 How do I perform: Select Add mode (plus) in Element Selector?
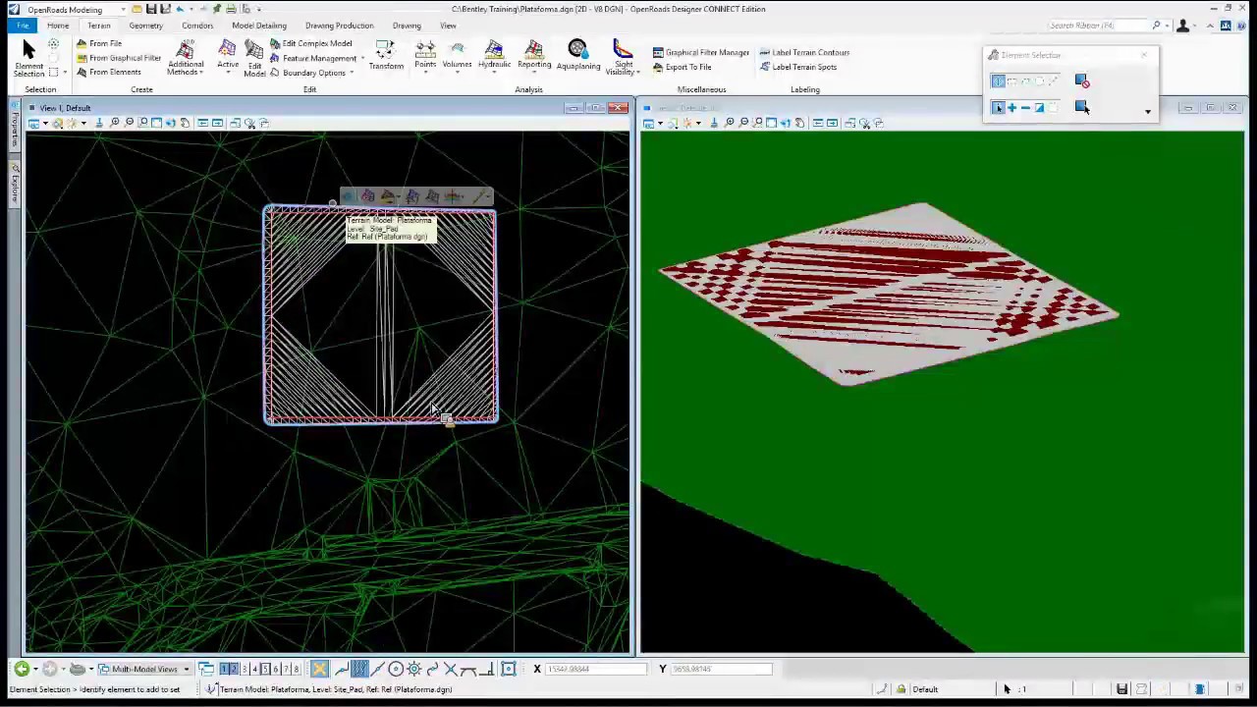coord(1011,108)
